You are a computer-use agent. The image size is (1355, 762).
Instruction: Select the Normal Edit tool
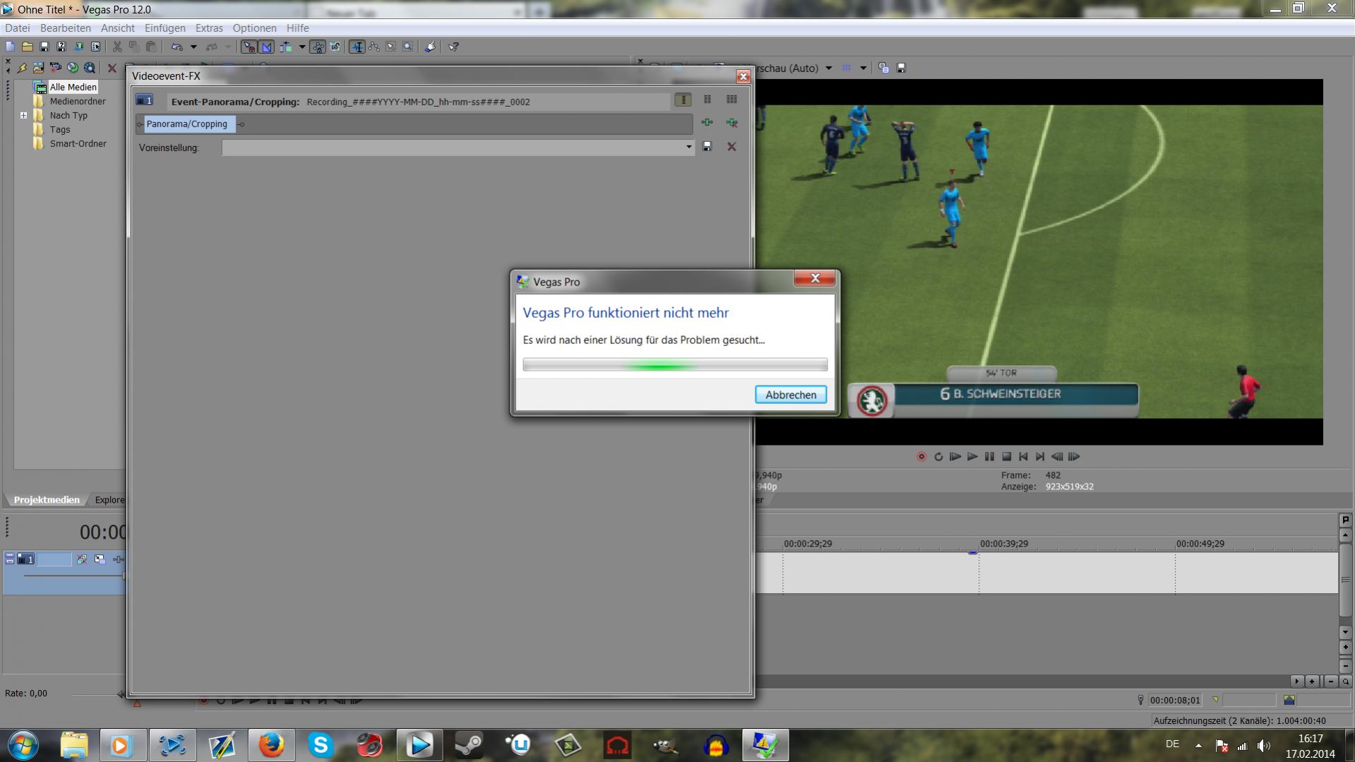pos(357,47)
